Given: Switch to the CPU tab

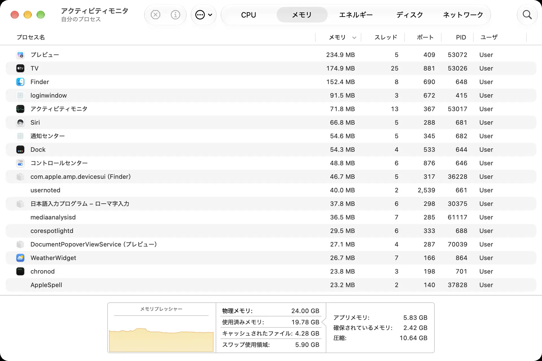Looking at the screenshot, I should pyautogui.click(x=248, y=15).
